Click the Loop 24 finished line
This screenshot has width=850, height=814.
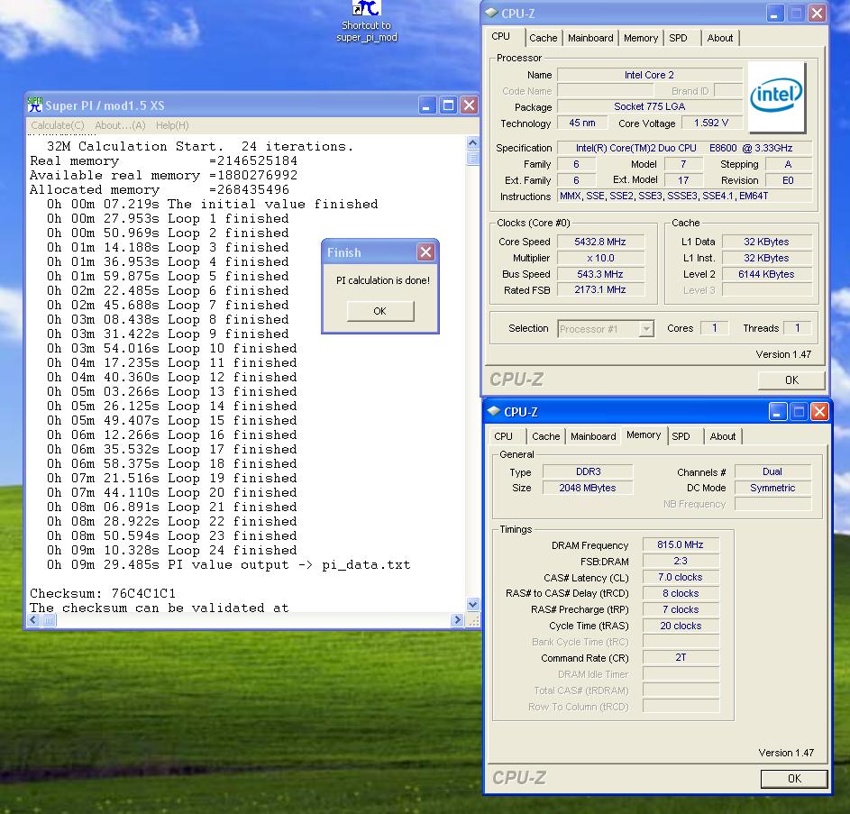(x=172, y=550)
